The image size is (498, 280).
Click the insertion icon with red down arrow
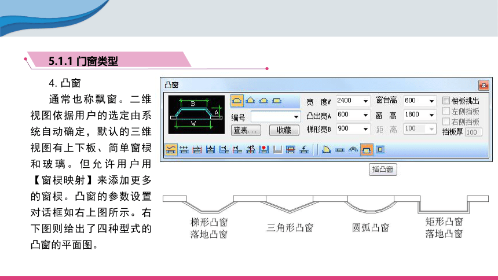click(x=264, y=149)
